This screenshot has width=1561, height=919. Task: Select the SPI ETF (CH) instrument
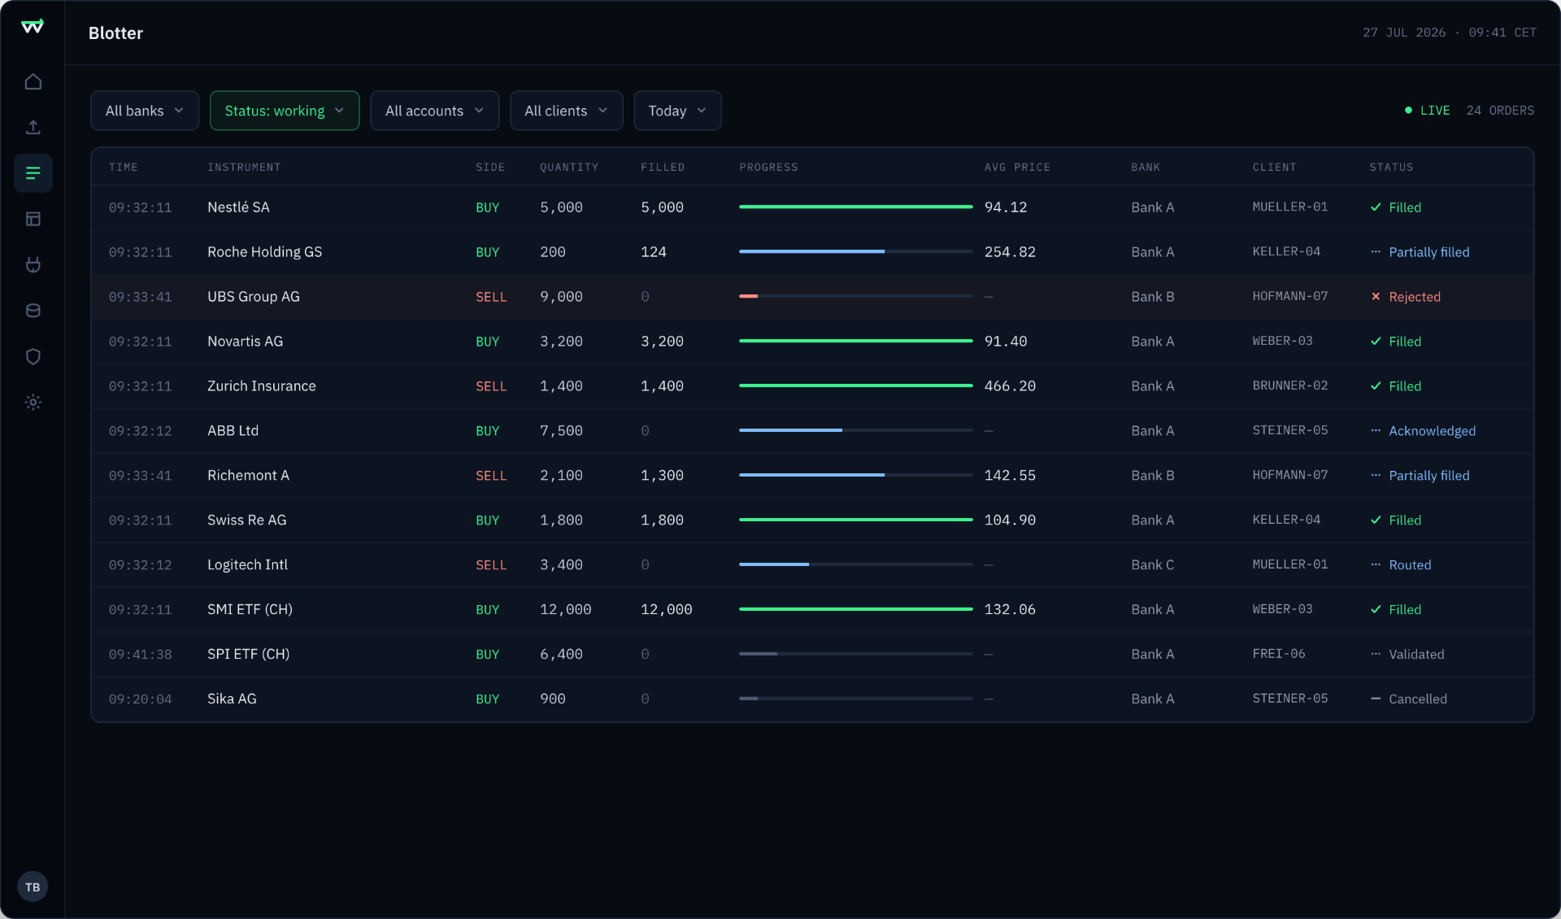pyautogui.click(x=248, y=654)
